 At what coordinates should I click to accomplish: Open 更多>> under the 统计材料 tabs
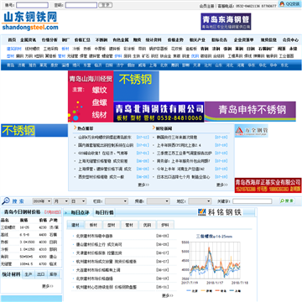coord(48,286)
